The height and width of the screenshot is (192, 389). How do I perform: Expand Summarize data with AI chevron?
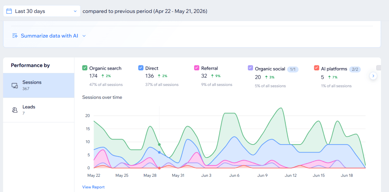(x=84, y=36)
